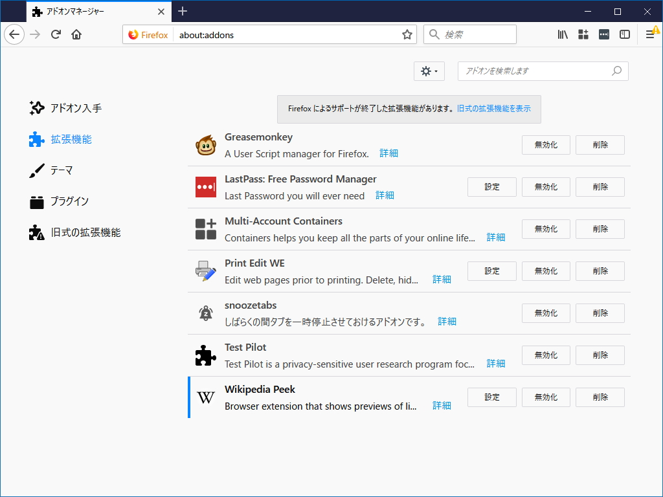Click the Multi-Account Containers extension icon
Screen dimensions: 663x497
[x=206, y=229]
